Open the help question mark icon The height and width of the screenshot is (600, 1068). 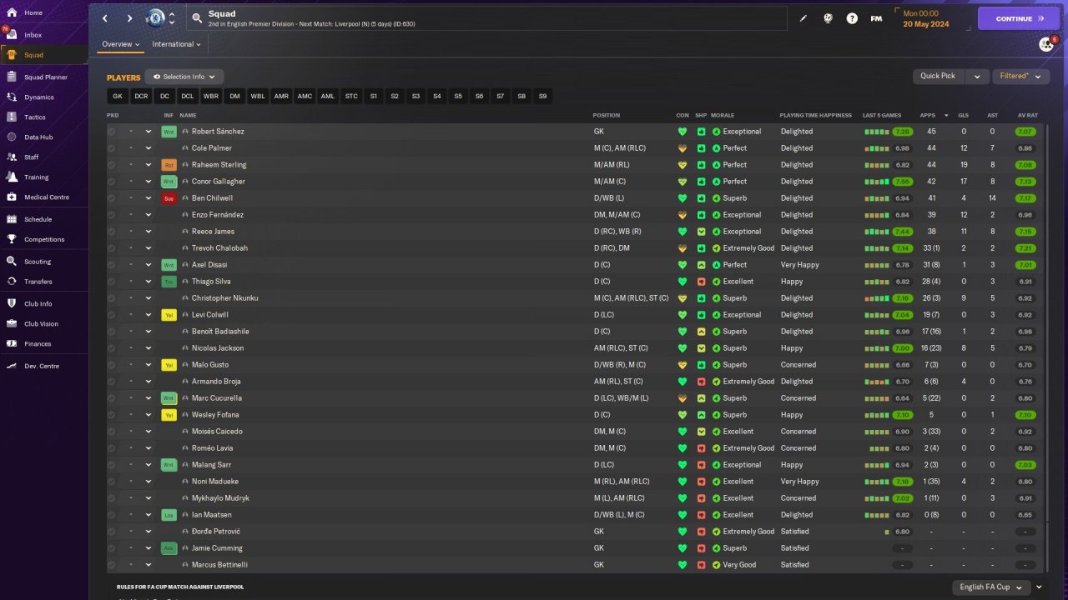(x=852, y=18)
